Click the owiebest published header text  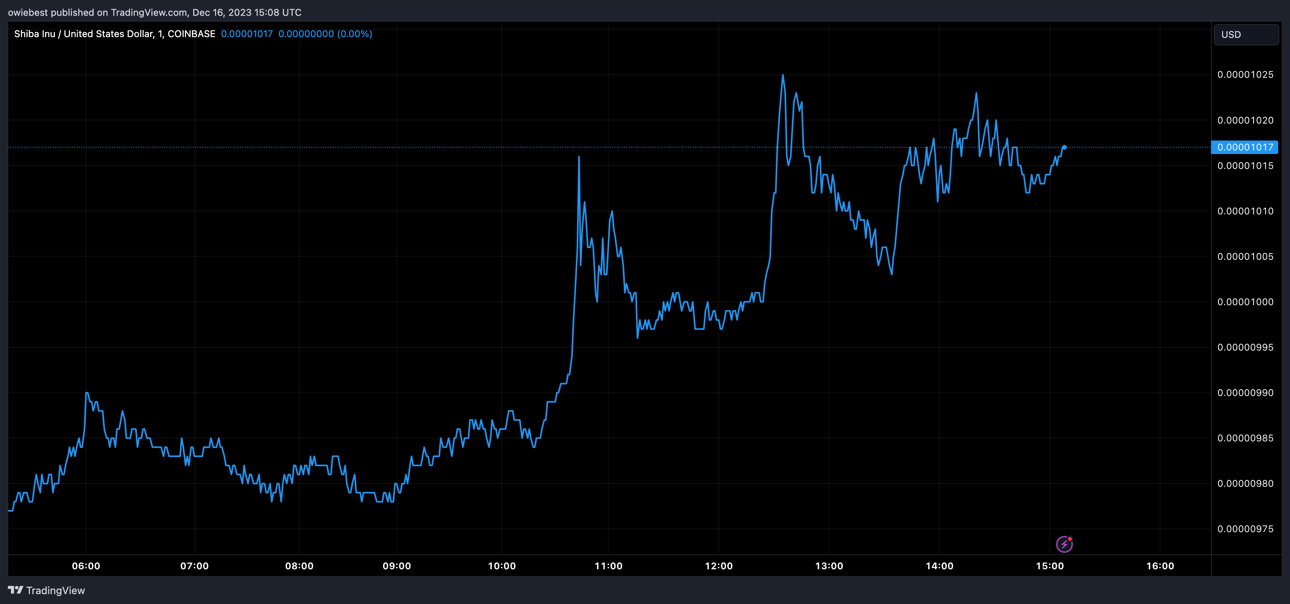coord(154,13)
